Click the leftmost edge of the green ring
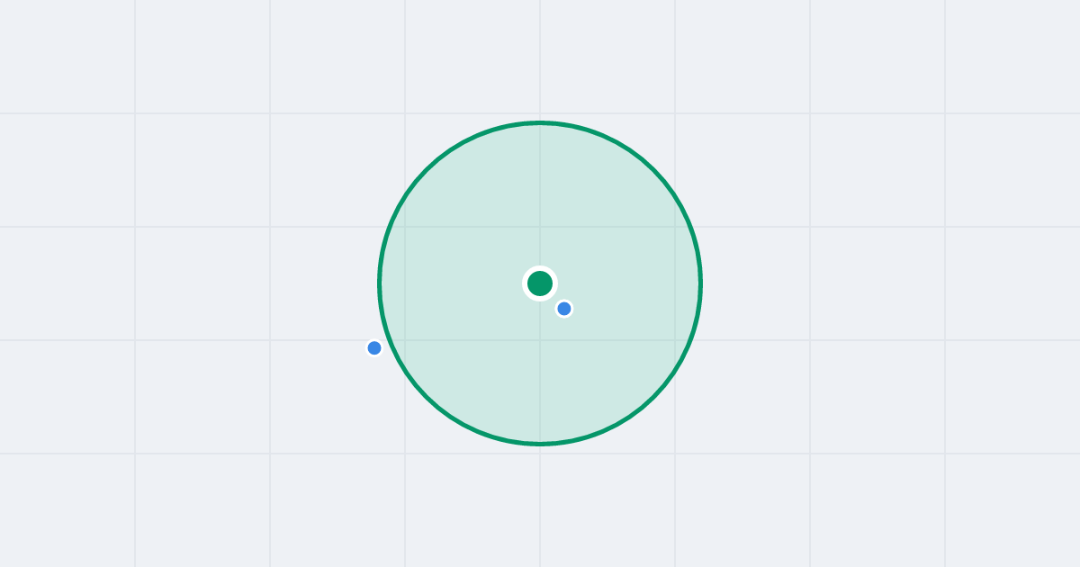This screenshot has width=1080, height=567. click(380, 283)
